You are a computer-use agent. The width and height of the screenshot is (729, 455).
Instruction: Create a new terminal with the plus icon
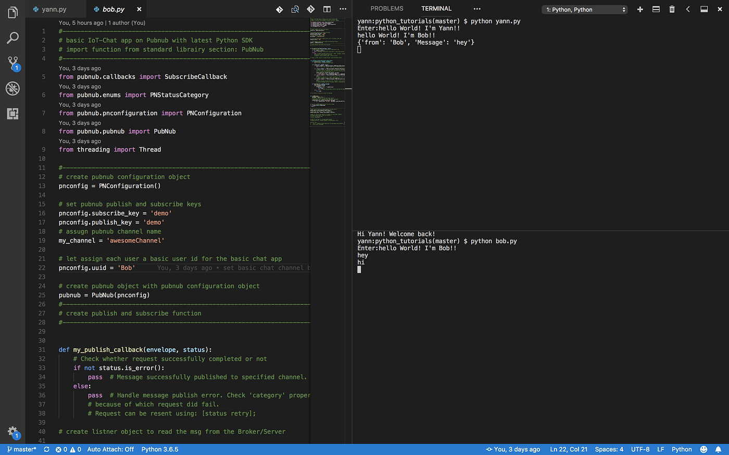tap(640, 9)
